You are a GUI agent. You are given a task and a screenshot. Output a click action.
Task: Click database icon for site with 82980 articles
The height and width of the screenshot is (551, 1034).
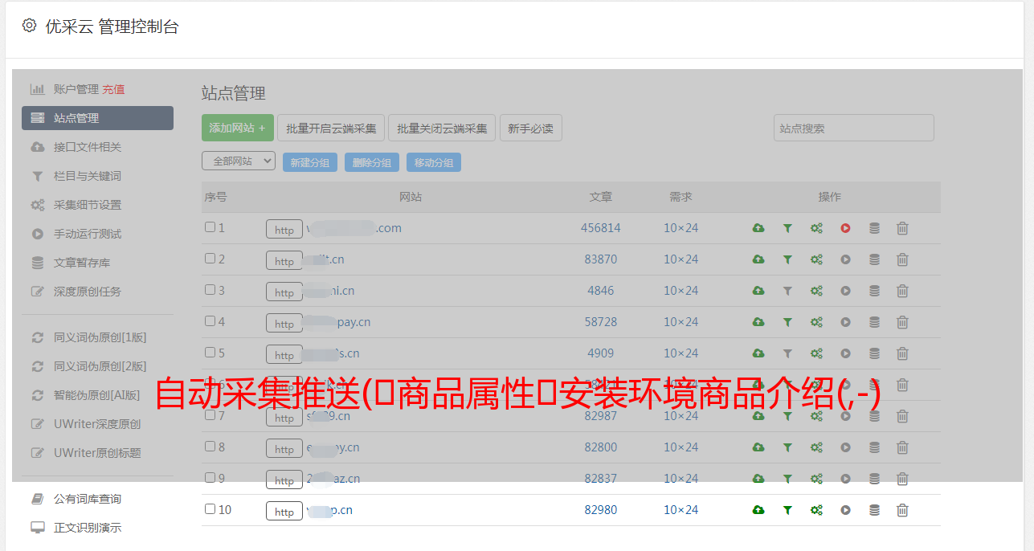(874, 510)
